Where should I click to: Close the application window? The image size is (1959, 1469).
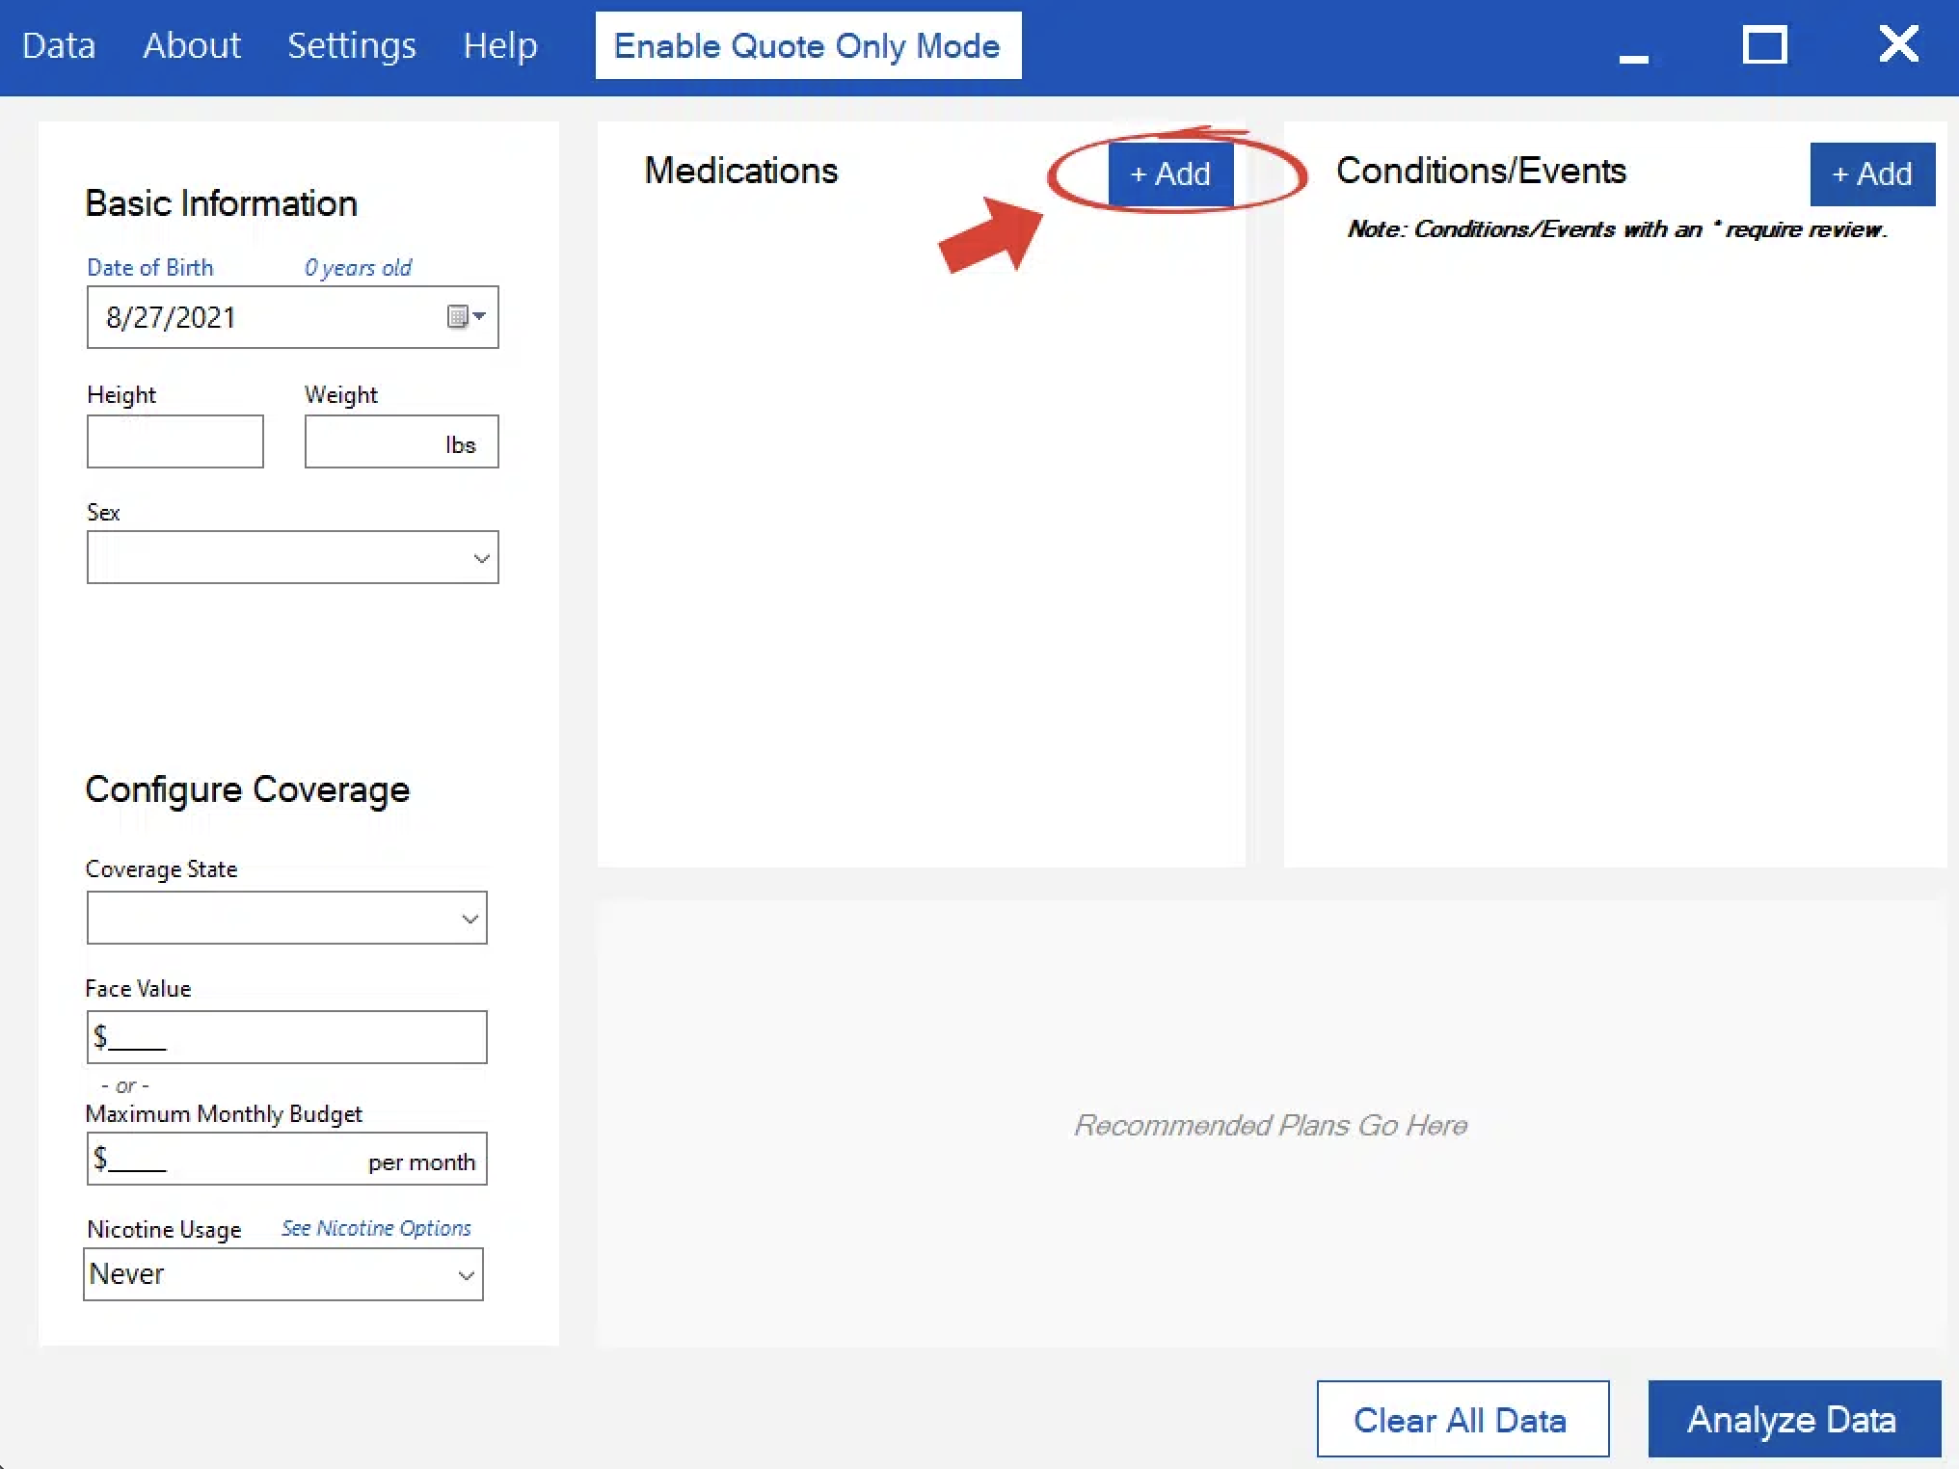(x=1898, y=44)
